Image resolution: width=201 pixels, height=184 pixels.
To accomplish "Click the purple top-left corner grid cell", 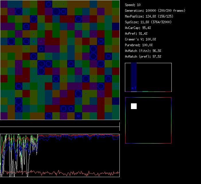I will click(x=4, y=4).
